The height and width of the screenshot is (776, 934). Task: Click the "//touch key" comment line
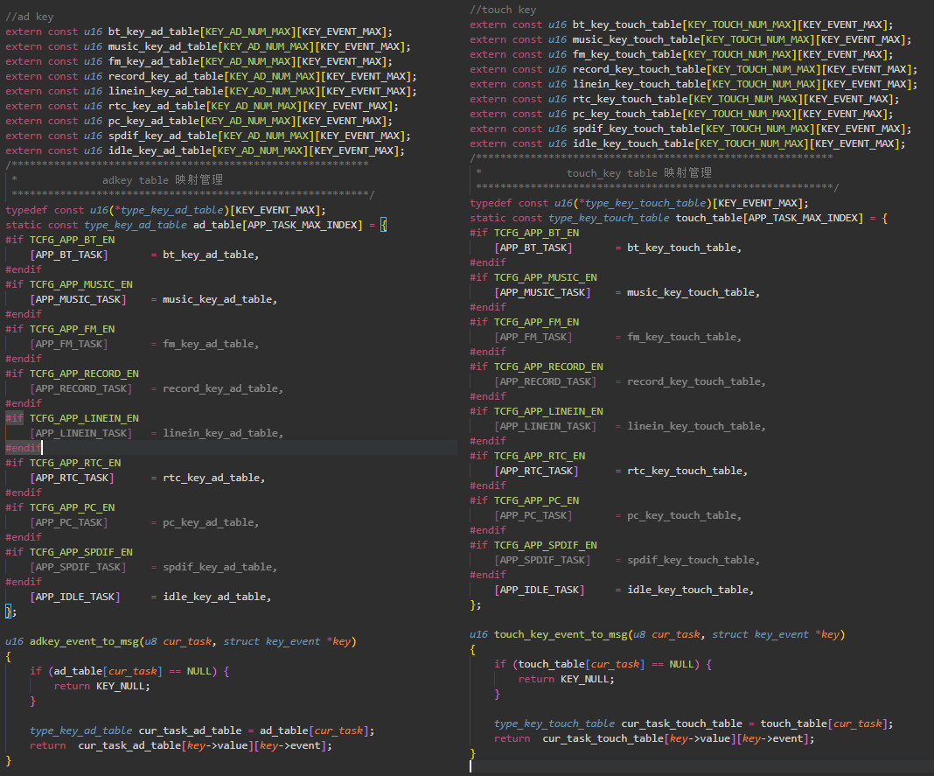pyautogui.click(x=503, y=10)
